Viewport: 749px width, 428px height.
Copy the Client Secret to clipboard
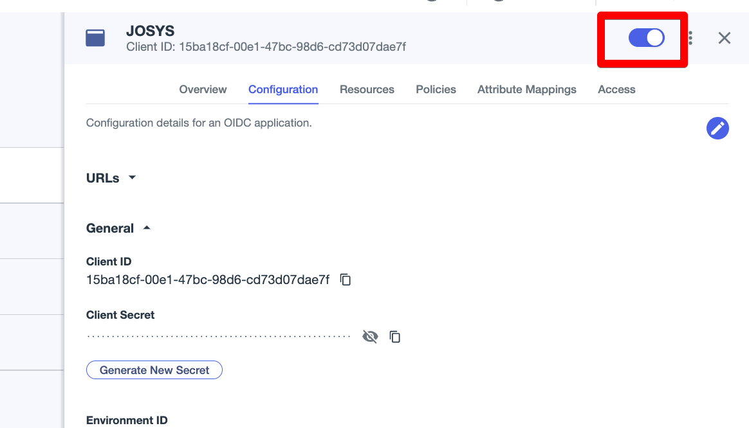click(395, 337)
